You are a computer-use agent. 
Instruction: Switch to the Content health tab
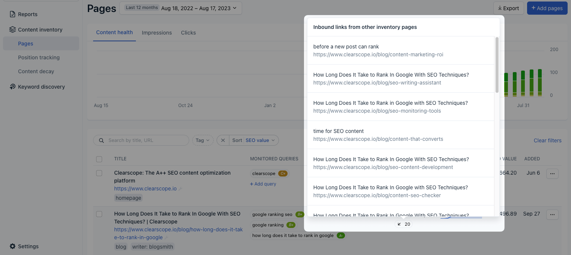tap(115, 33)
